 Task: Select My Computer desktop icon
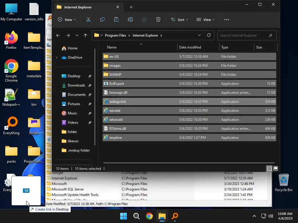click(x=11, y=12)
